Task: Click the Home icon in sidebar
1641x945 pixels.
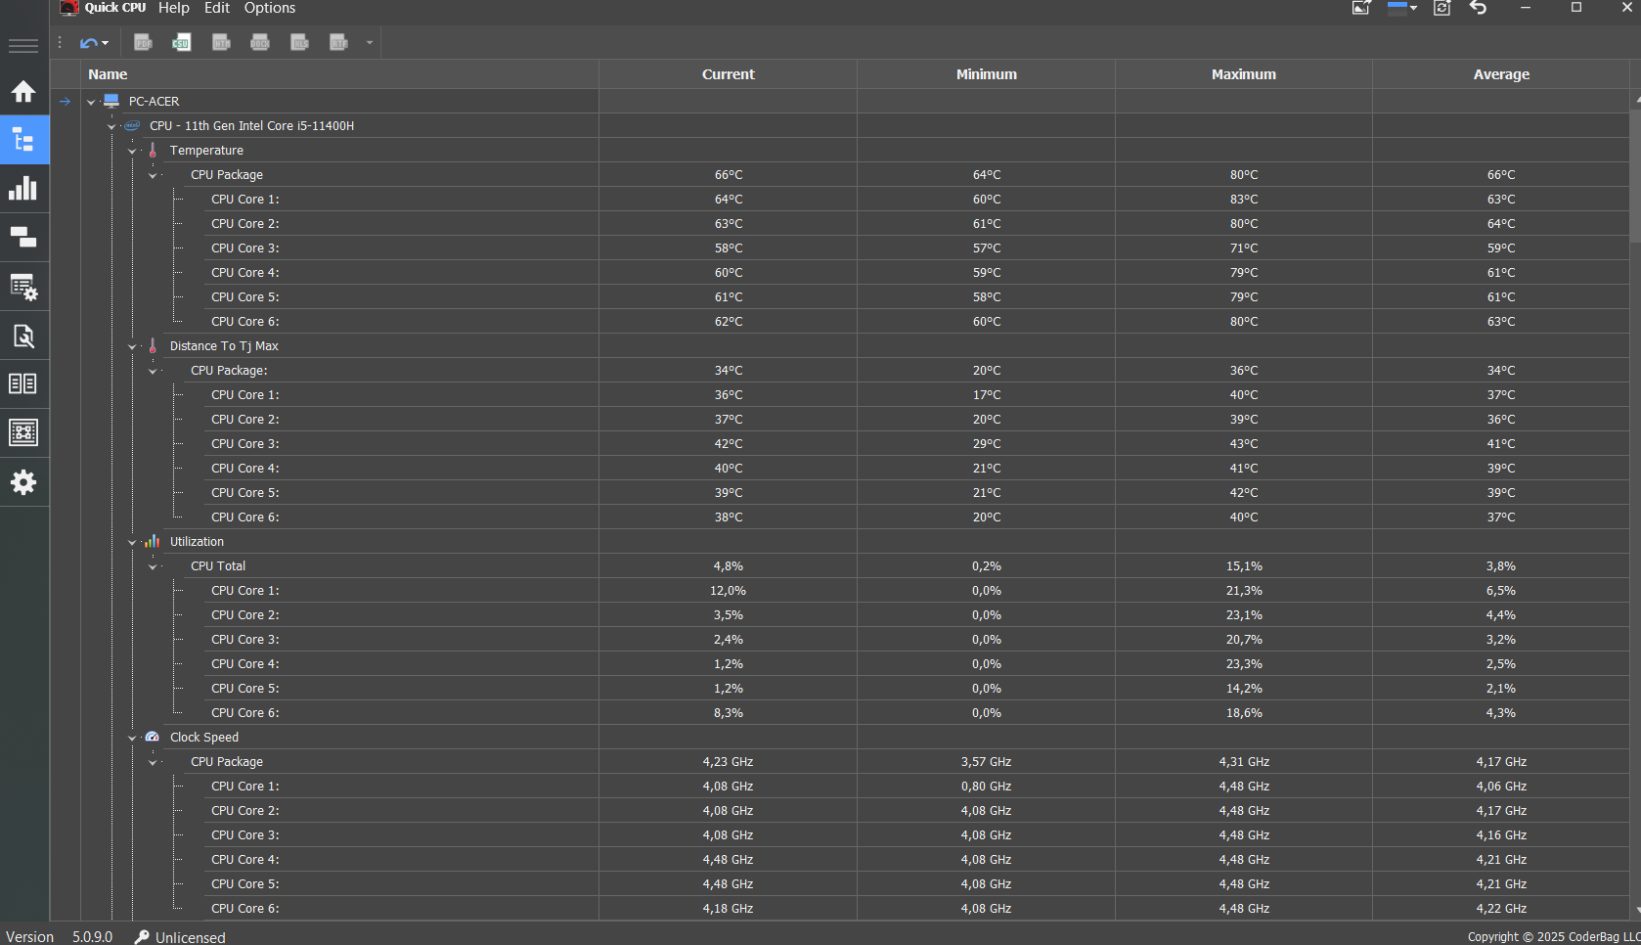Action: click(23, 91)
